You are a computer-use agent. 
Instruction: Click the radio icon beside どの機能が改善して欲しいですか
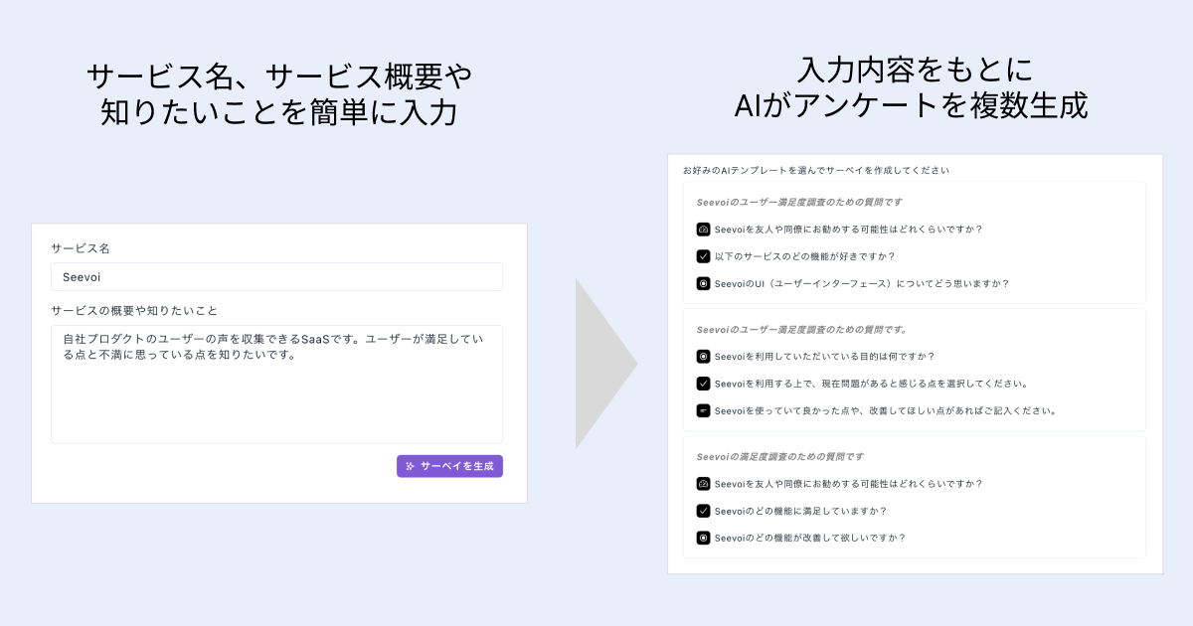point(703,538)
